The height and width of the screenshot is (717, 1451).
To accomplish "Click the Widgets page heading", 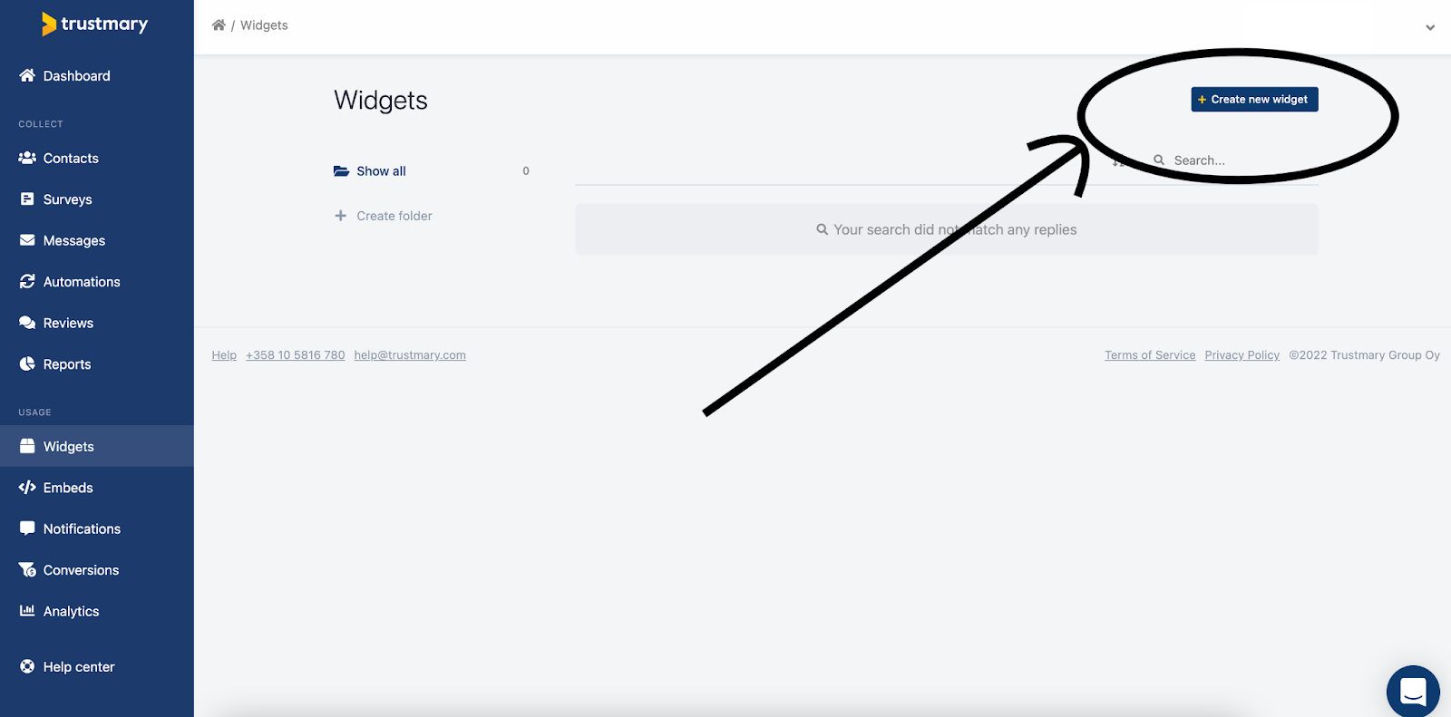I will pos(381,101).
